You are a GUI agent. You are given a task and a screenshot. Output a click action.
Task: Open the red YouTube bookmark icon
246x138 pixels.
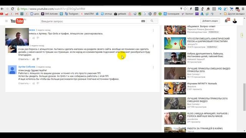tap(2, 14)
